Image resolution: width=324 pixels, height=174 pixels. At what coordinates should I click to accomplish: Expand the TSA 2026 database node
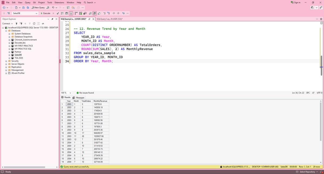[x=9, y=58]
